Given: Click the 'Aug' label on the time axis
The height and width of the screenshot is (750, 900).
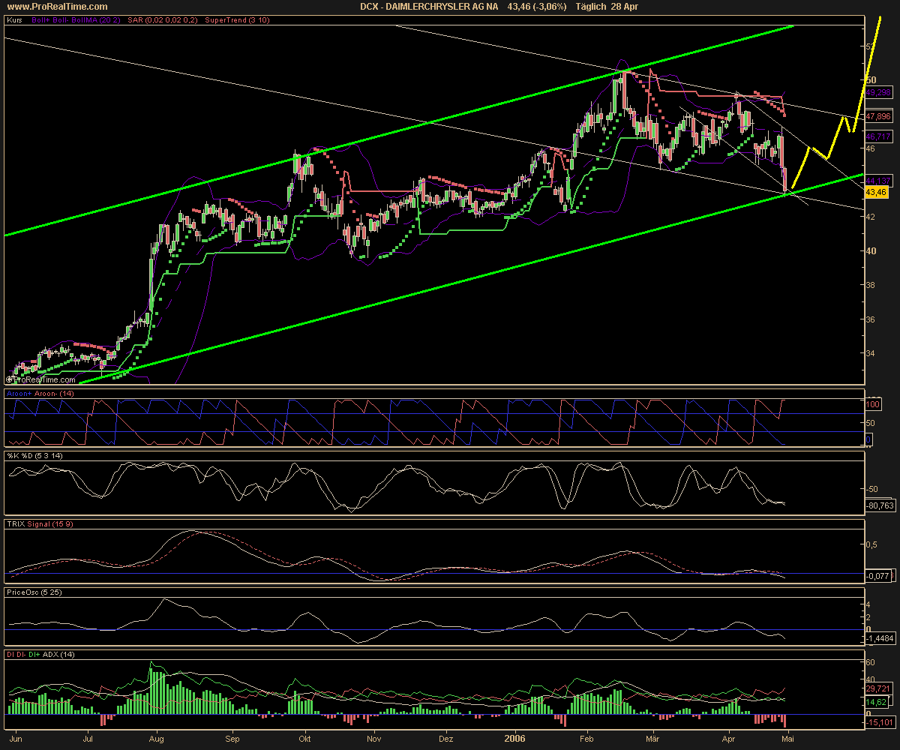Looking at the screenshot, I should (x=157, y=738).
